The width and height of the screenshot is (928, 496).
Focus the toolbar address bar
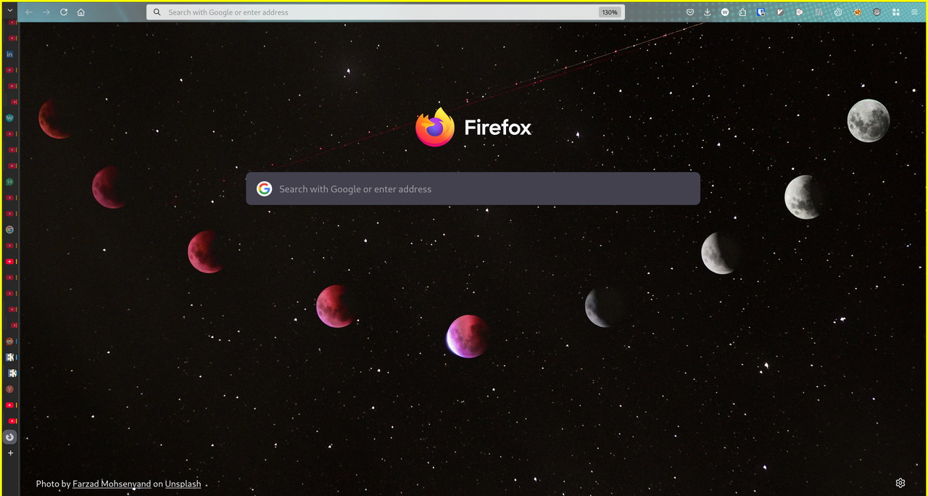point(385,12)
